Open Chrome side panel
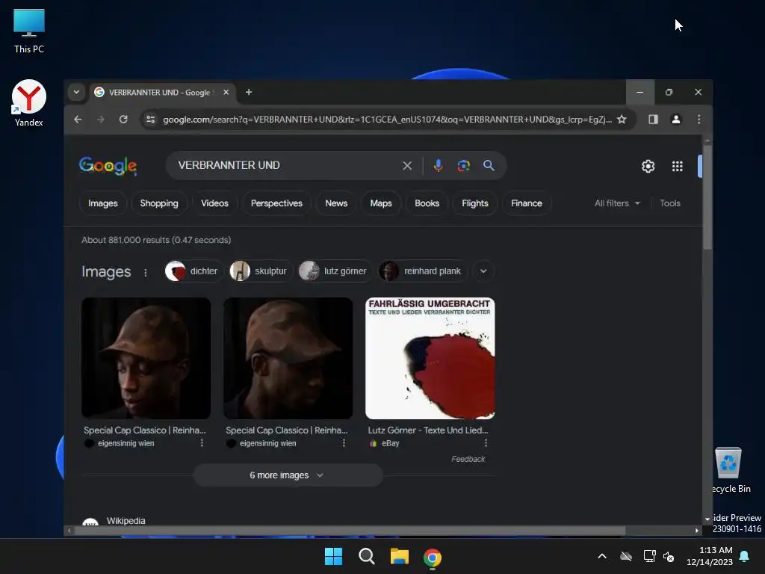Screen dimensions: 765x574 [x=653, y=119]
